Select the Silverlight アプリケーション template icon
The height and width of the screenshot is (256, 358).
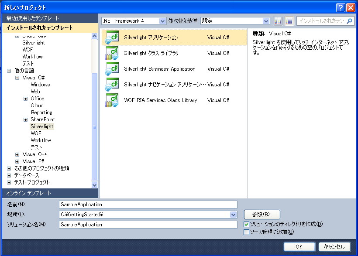(112, 38)
